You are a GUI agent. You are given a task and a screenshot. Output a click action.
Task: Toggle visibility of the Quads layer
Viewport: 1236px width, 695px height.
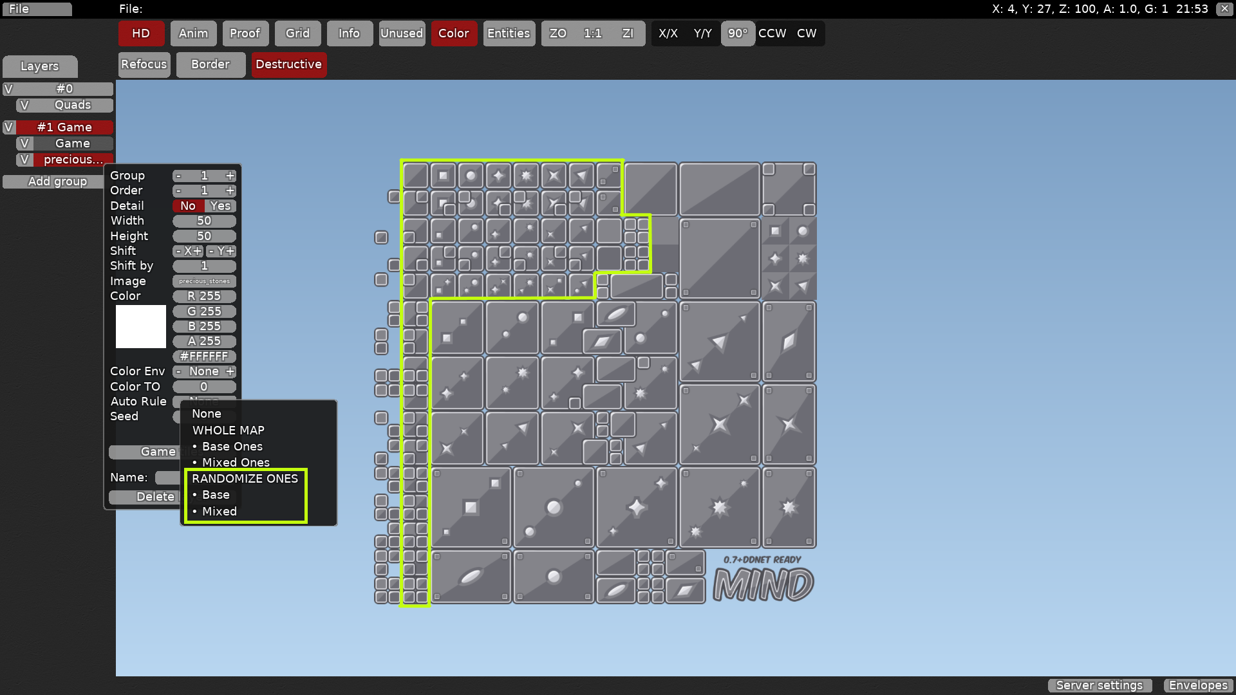(24, 105)
